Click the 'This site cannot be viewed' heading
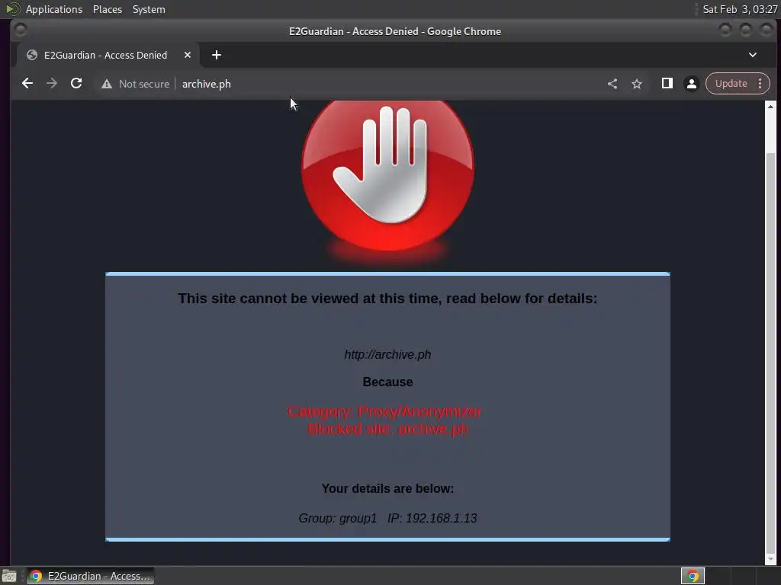Viewport: 781px width, 585px height. [387, 299]
